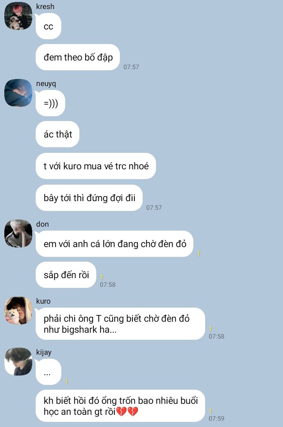Tap the 'đem theo bố đập' message
Viewport: 283px width, 427px height.
(x=78, y=57)
